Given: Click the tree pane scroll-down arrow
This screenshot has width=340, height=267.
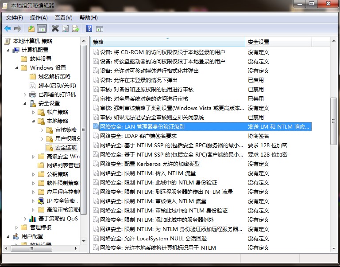Looking at the screenshot, I should pos(84,241).
